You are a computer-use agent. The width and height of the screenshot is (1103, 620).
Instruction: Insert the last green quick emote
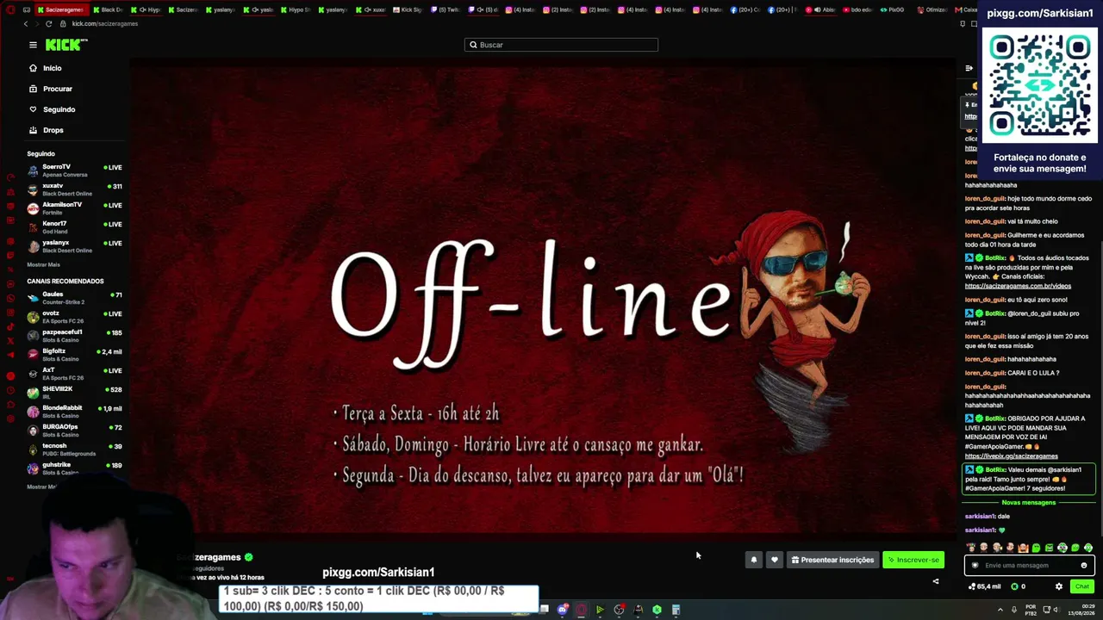[x=1088, y=548]
